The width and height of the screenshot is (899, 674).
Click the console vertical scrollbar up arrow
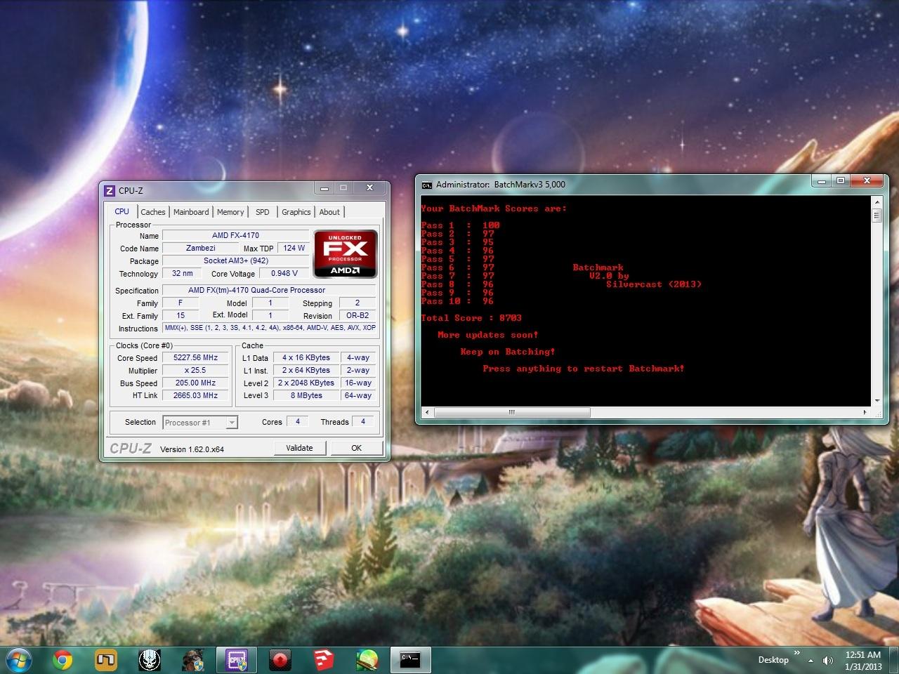pyautogui.click(x=877, y=202)
